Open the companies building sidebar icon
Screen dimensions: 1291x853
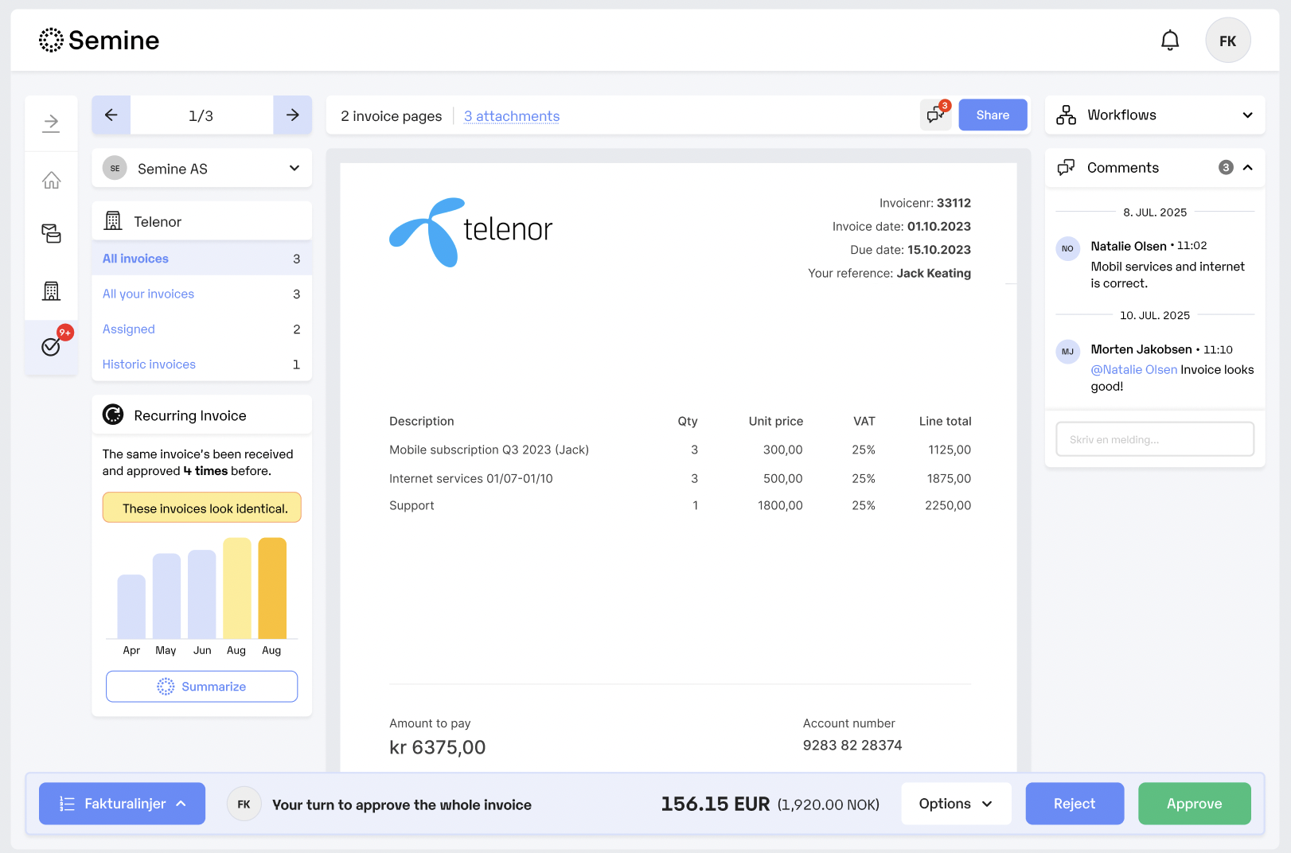click(51, 291)
